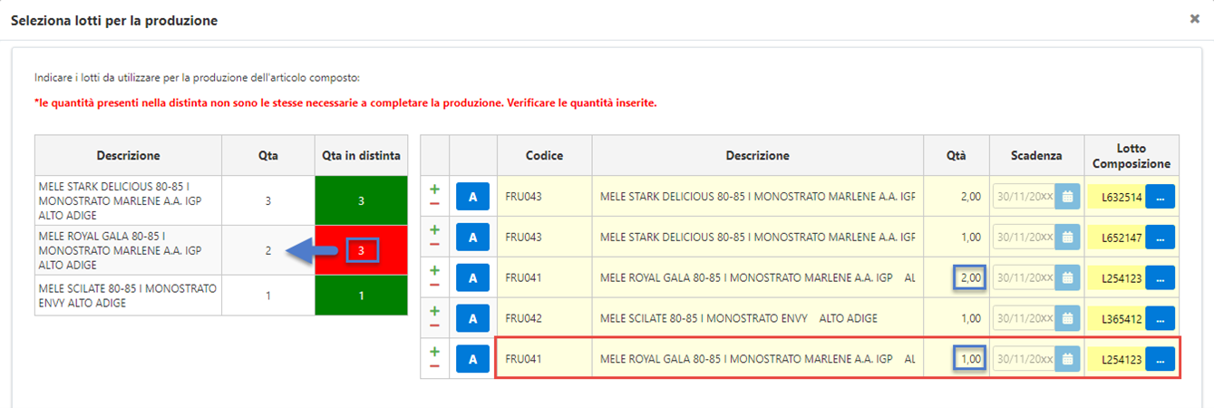The height and width of the screenshot is (408, 1214).
Task: Open lot selector for lot L632514
Action: 1160,196
